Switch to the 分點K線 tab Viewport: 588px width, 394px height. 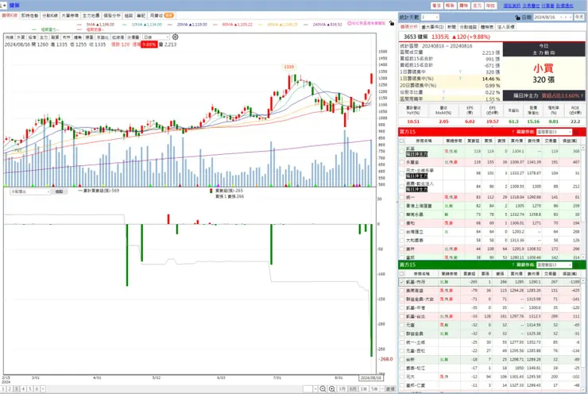point(50,16)
